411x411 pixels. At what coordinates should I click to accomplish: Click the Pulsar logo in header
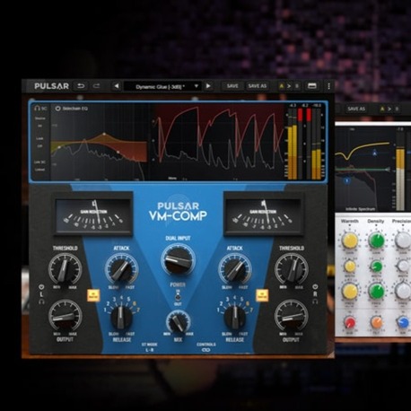[51, 86]
